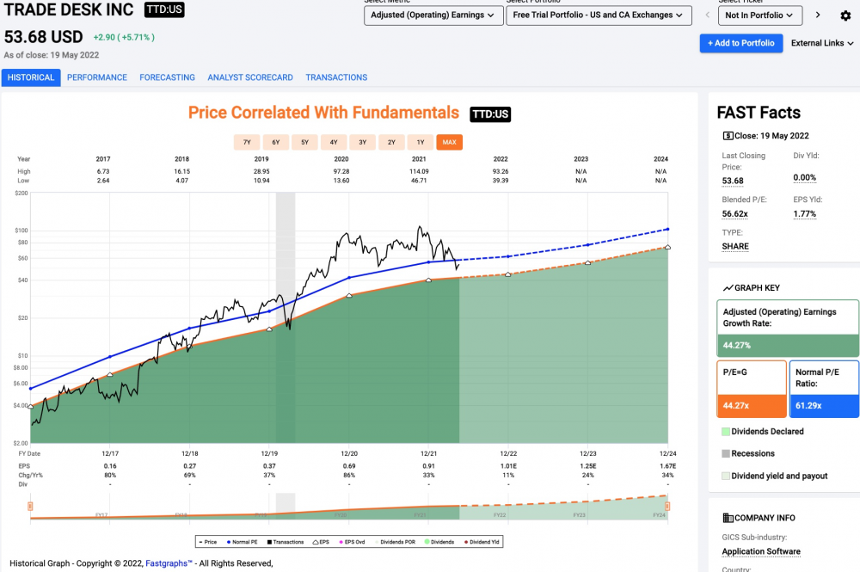Toggle Price in the chart legend
860x572 pixels.
pos(208,542)
